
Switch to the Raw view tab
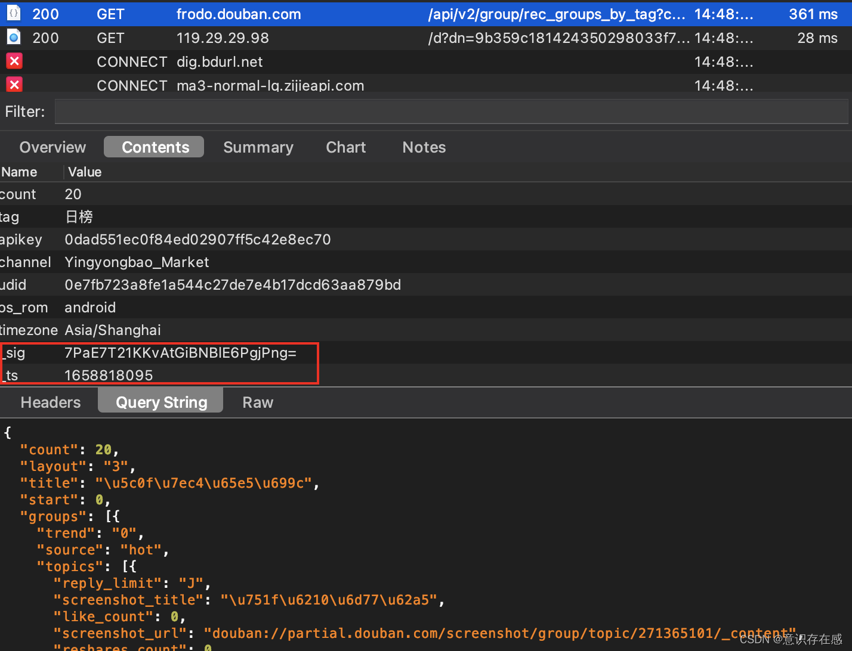click(258, 402)
